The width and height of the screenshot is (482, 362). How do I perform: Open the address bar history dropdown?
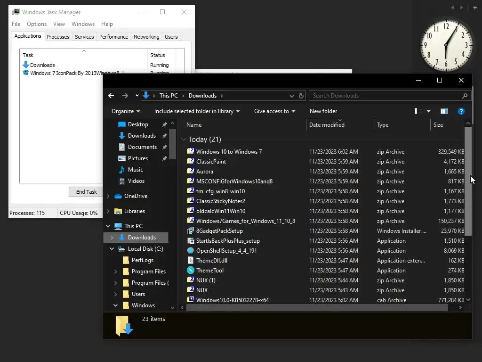(291, 96)
